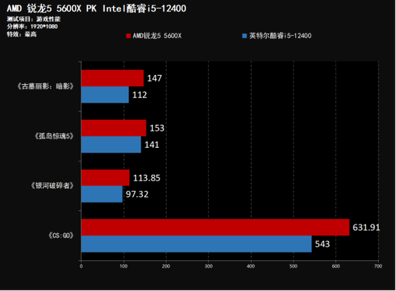Click the 《CS:GO》 category label
The height and width of the screenshot is (291, 396).
click(60, 236)
